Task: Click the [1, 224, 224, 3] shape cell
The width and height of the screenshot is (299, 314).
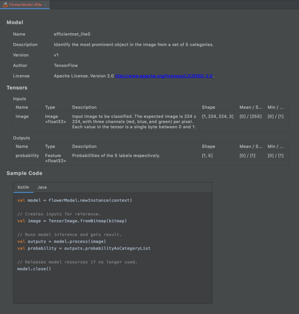Action: tap(218, 117)
